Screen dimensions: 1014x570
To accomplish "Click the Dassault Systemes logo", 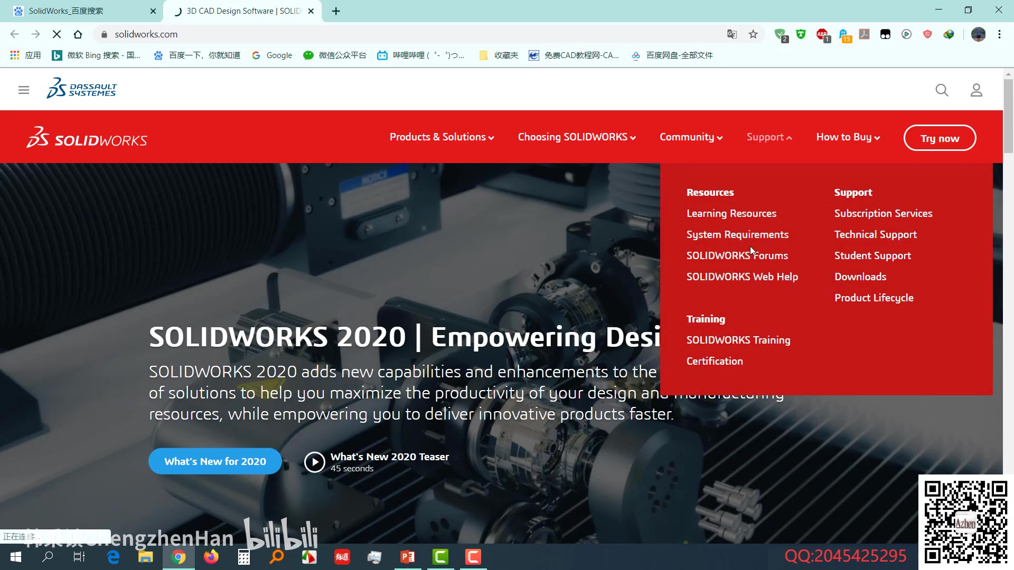I will [81, 89].
